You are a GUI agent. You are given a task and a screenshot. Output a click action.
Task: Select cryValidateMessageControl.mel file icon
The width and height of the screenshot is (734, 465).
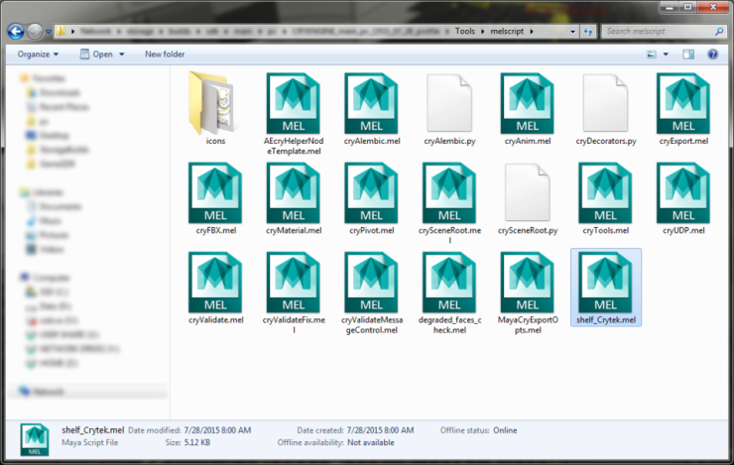pos(372,283)
